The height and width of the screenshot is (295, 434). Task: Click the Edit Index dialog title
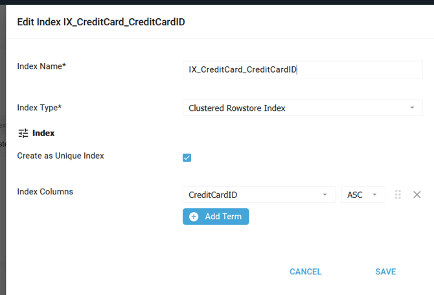101,22
